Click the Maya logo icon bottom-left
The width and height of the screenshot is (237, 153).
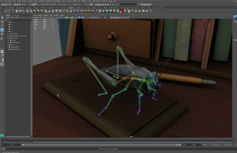2,136
